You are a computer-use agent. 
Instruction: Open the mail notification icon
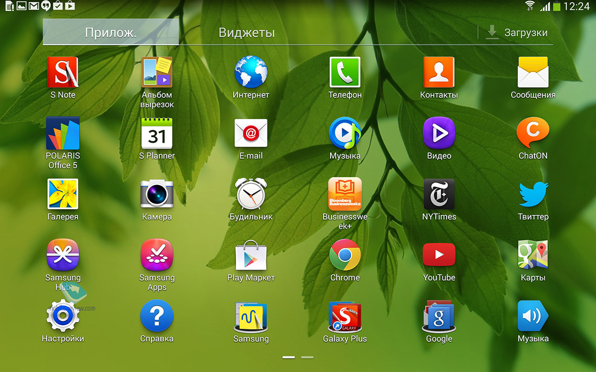34,6
